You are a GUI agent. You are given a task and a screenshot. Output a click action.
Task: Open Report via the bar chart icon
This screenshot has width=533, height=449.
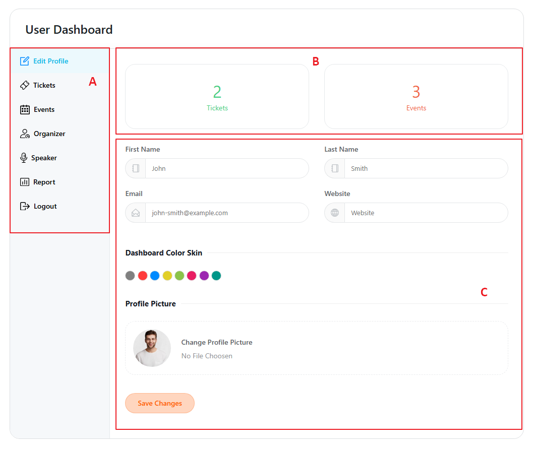24,182
